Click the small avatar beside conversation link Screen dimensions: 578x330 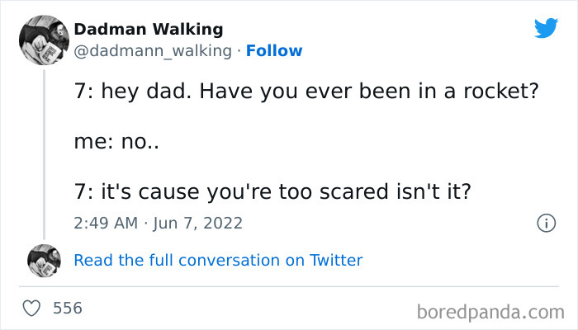[44, 260]
